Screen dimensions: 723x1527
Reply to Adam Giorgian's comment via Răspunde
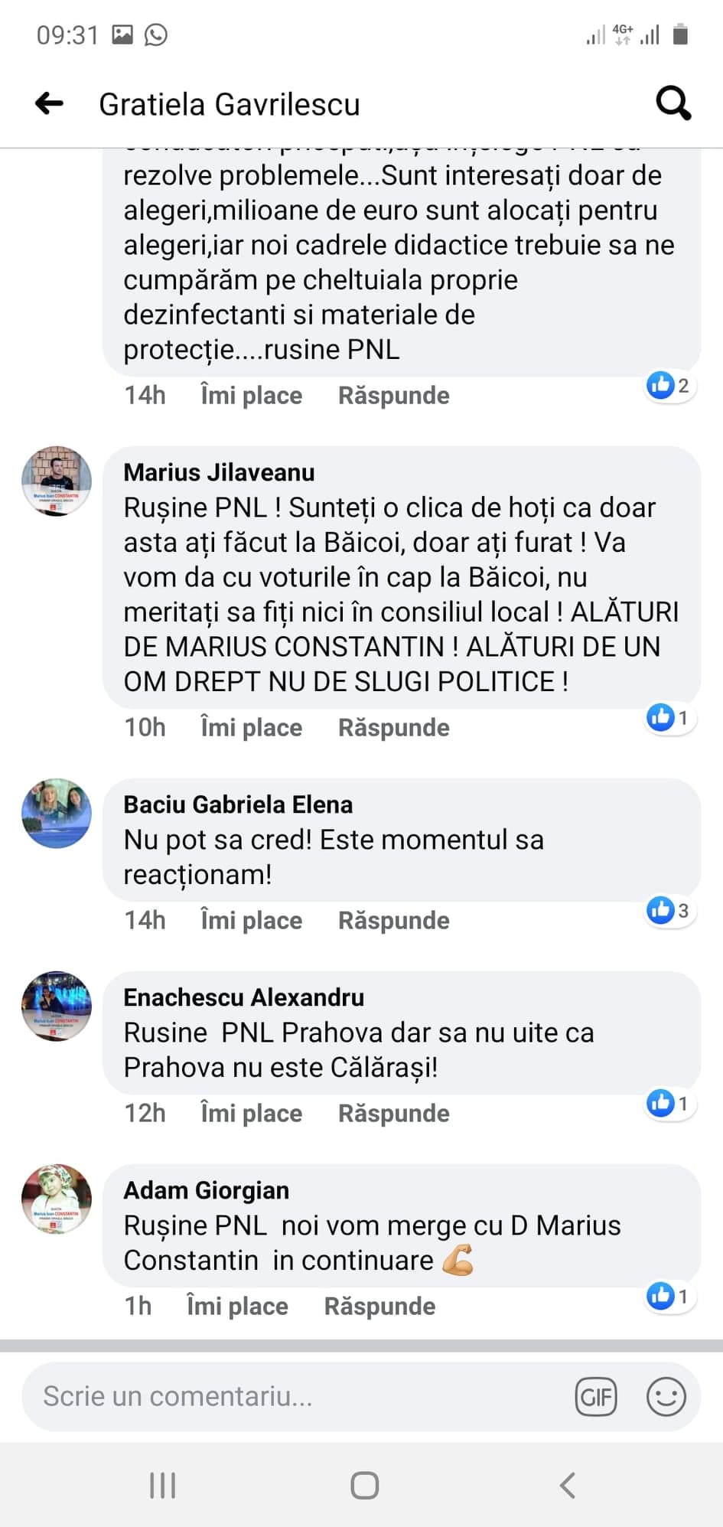point(379,1306)
